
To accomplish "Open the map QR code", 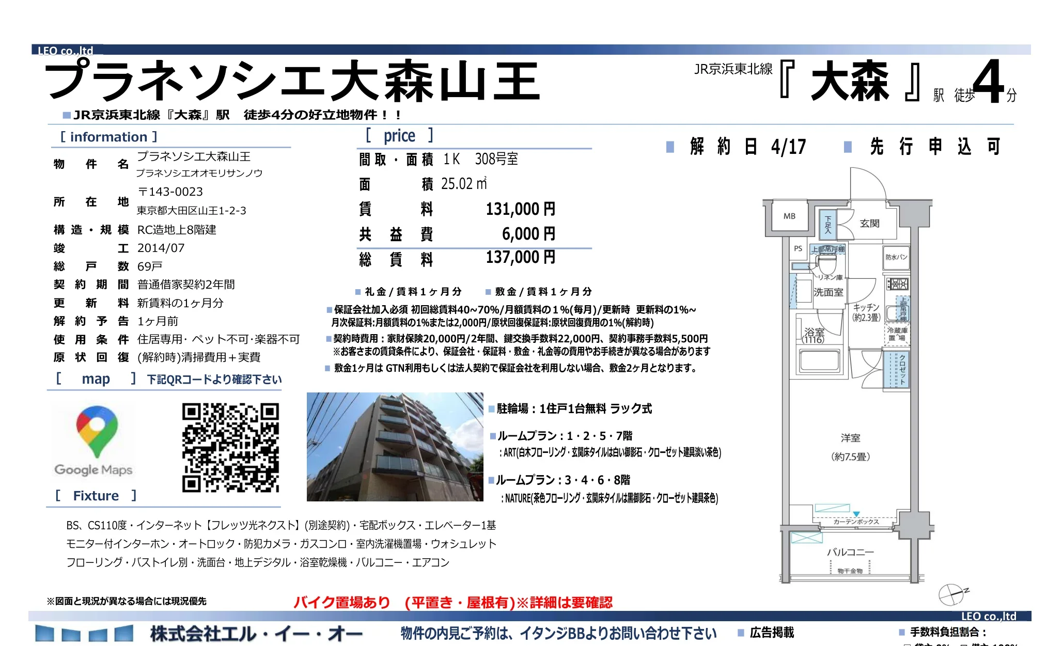I will tap(231, 448).
